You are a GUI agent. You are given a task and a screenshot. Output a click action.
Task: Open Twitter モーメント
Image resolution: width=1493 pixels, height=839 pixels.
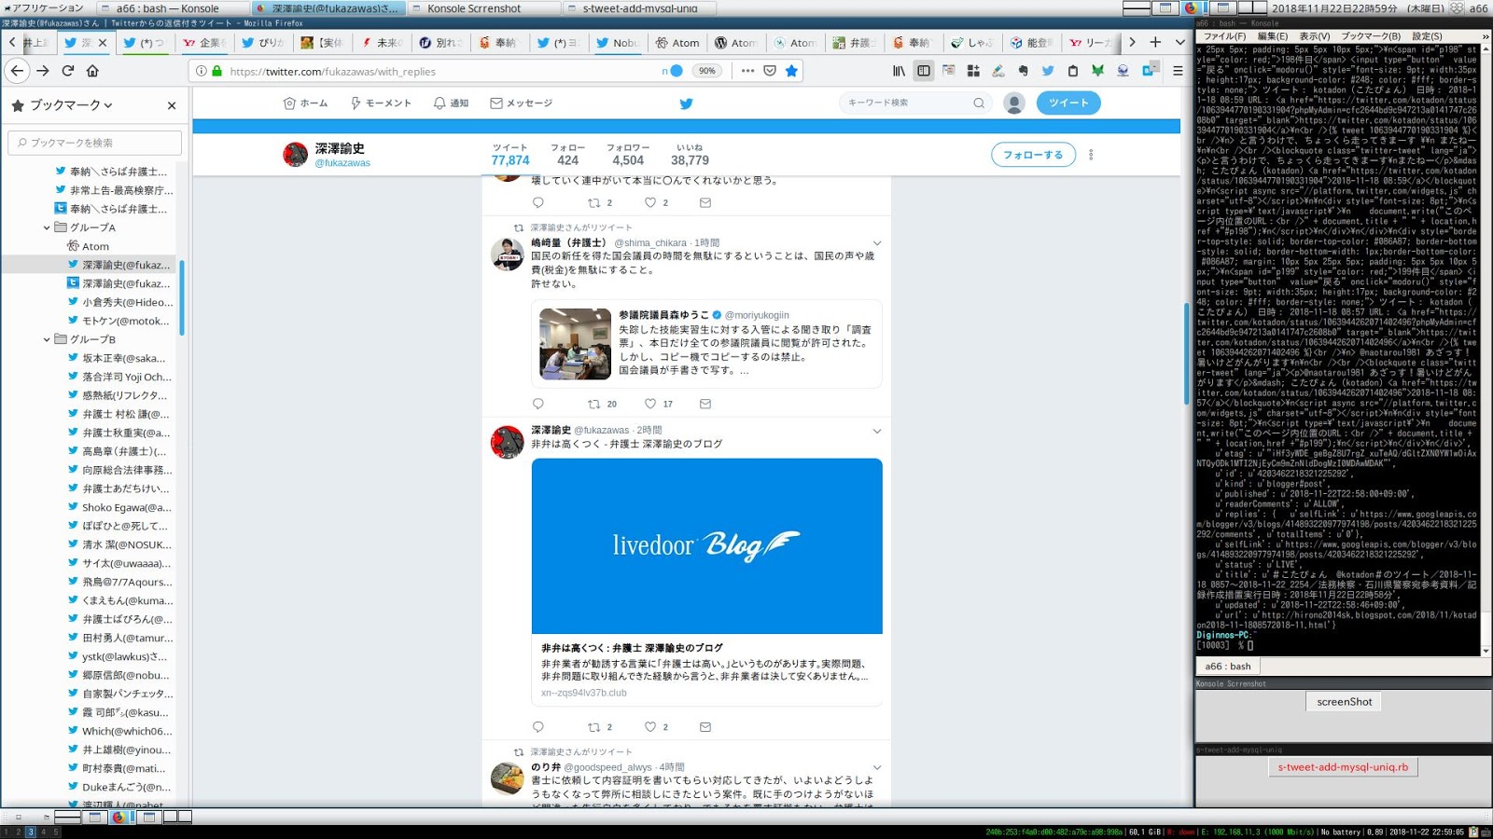(381, 103)
